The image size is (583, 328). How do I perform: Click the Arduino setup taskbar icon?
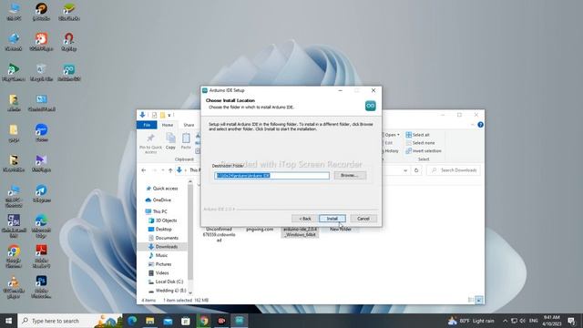239,321
